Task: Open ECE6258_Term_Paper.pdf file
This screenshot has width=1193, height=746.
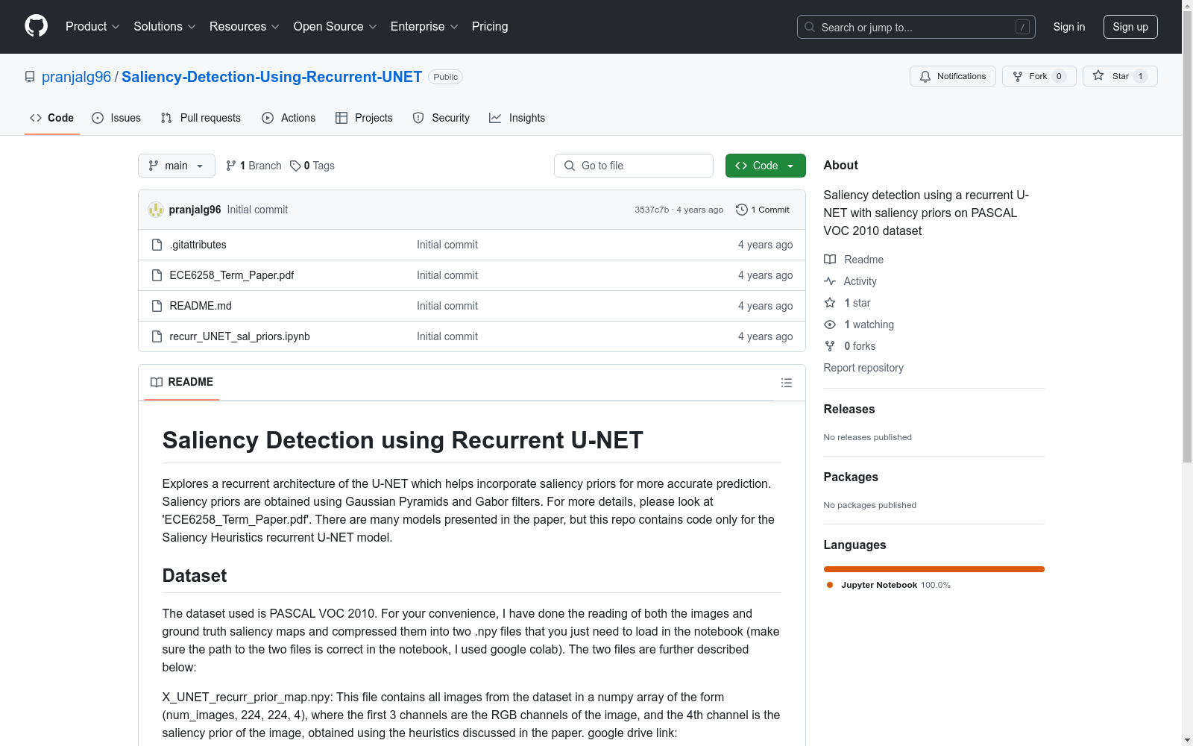Action: (x=232, y=275)
